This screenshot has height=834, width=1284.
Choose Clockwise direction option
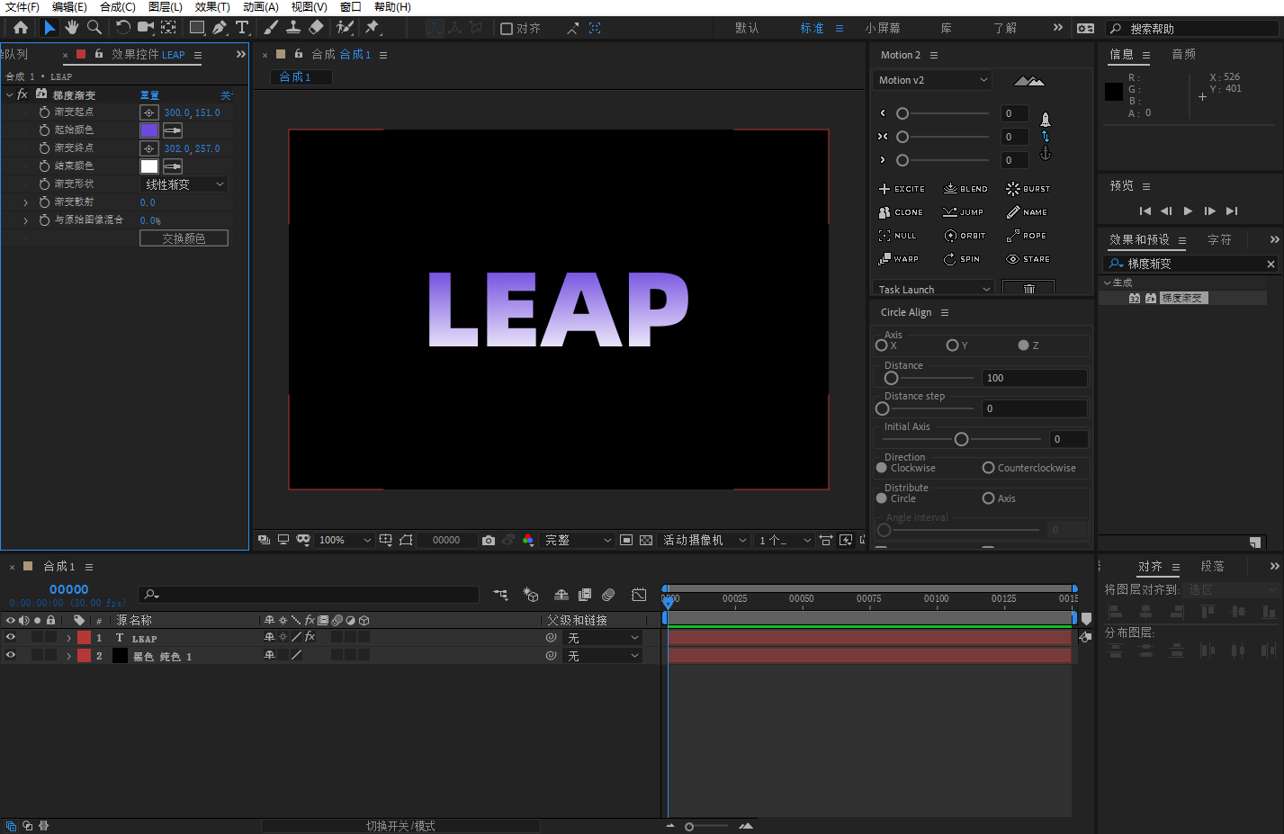tap(882, 468)
